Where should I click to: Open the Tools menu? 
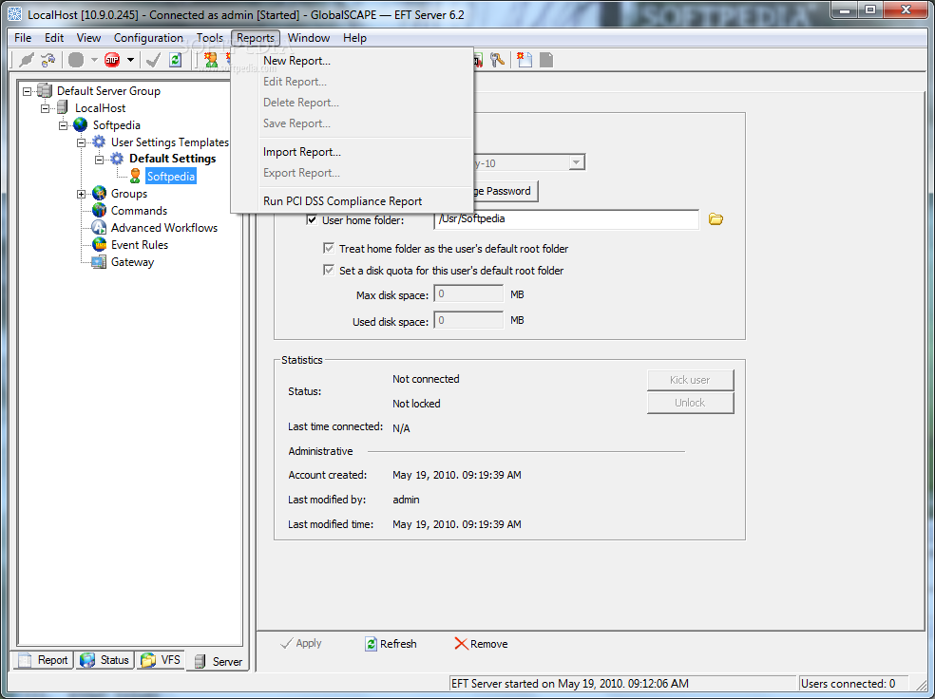pos(210,38)
